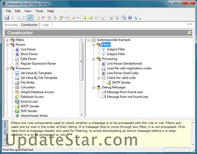Click the info bubble icon

(136, 18)
